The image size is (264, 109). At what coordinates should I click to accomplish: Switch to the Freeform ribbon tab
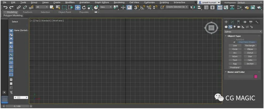click(28, 12)
